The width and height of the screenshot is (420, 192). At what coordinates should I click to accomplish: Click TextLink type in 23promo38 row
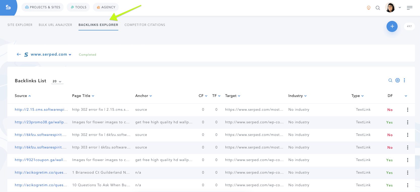click(x=363, y=122)
